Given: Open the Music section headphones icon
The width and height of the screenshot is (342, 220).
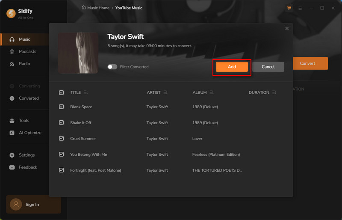Looking at the screenshot, I should click(x=12, y=39).
